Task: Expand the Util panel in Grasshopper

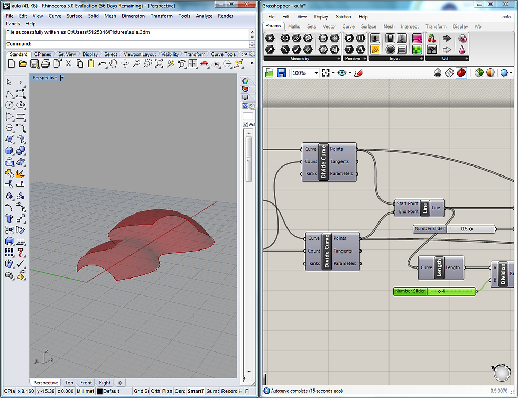Action: coord(467,59)
